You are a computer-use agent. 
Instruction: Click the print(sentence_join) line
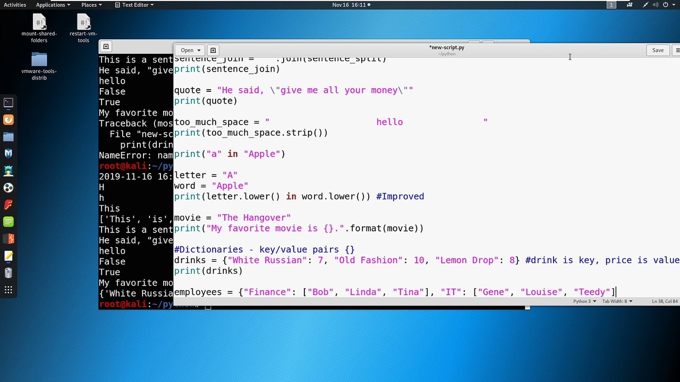point(227,69)
